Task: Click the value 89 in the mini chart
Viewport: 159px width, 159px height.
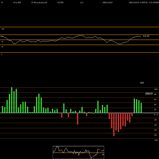Action: pyautogui.click(x=102, y=151)
